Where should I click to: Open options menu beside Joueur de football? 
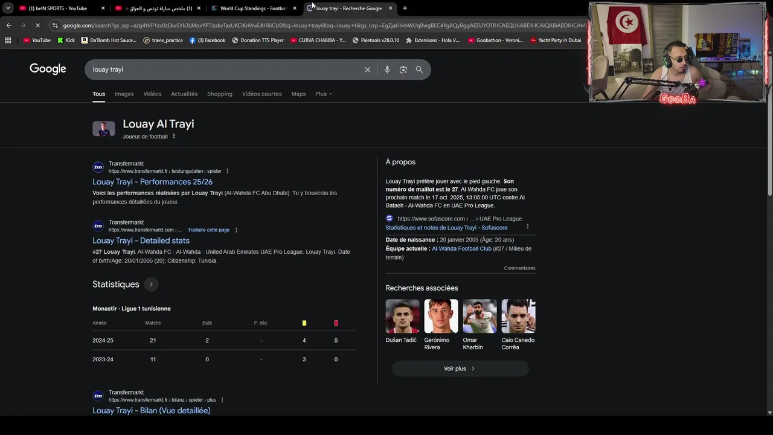coord(174,136)
